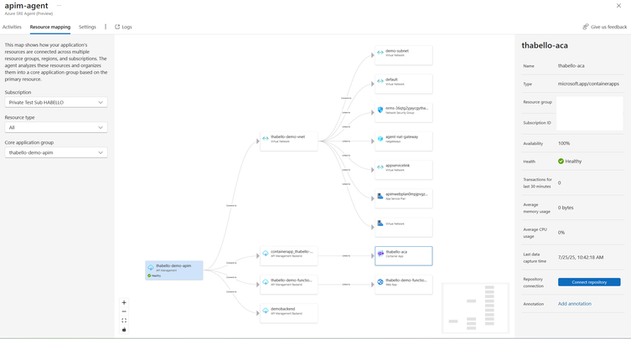
Task: Click the containerapp_thabello backend cloud icon
Action: coord(266,253)
